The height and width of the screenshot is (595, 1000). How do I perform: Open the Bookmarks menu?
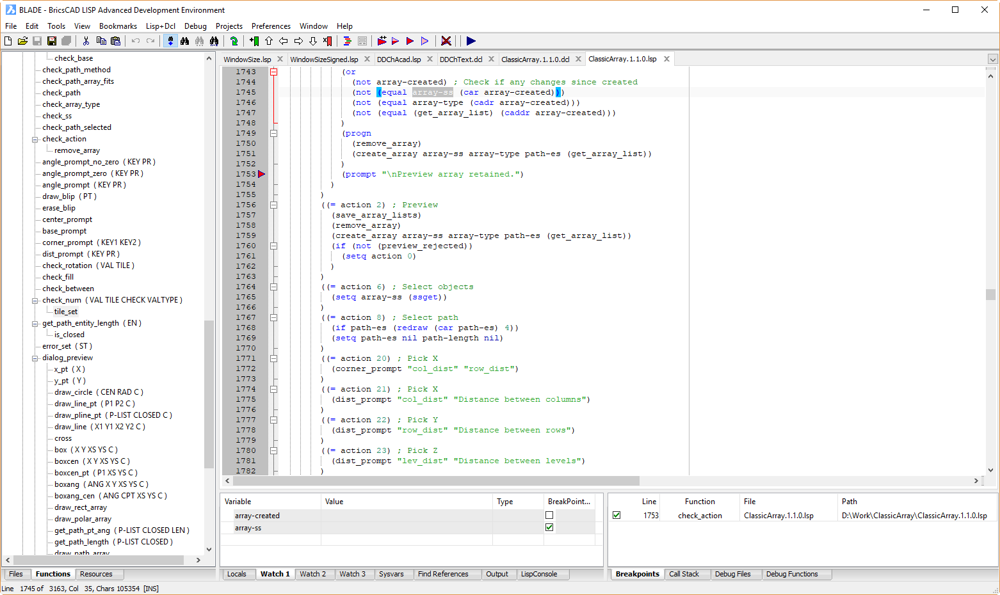coord(118,26)
